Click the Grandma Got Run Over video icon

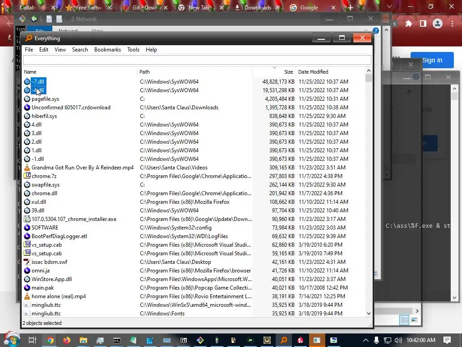pos(27,167)
